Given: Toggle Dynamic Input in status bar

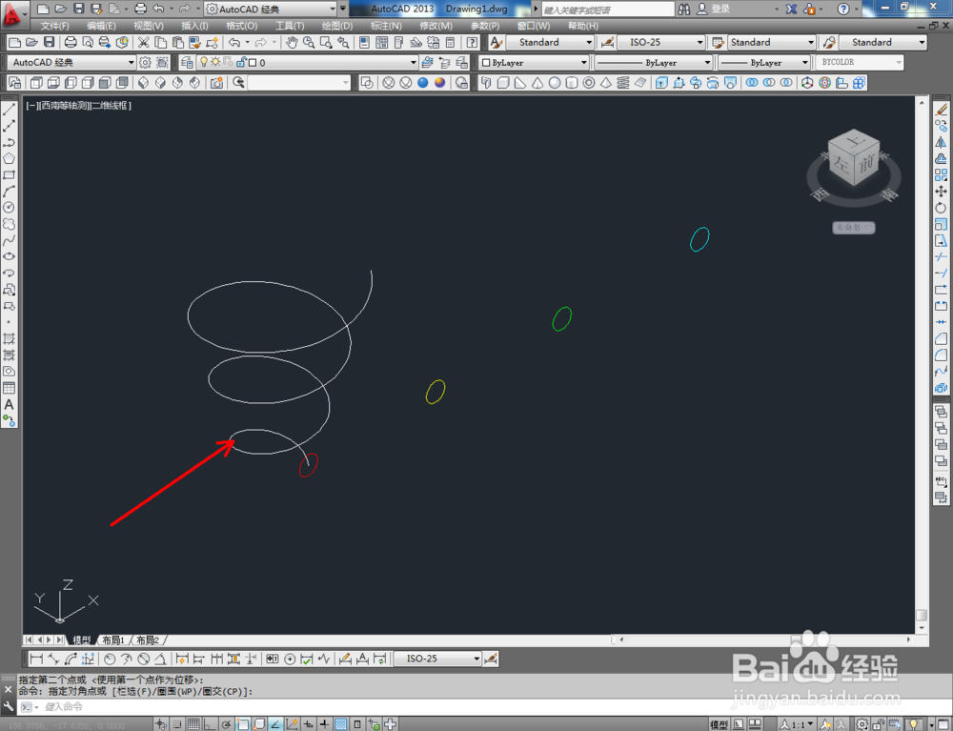Looking at the screenshot, I should (308, 724).
